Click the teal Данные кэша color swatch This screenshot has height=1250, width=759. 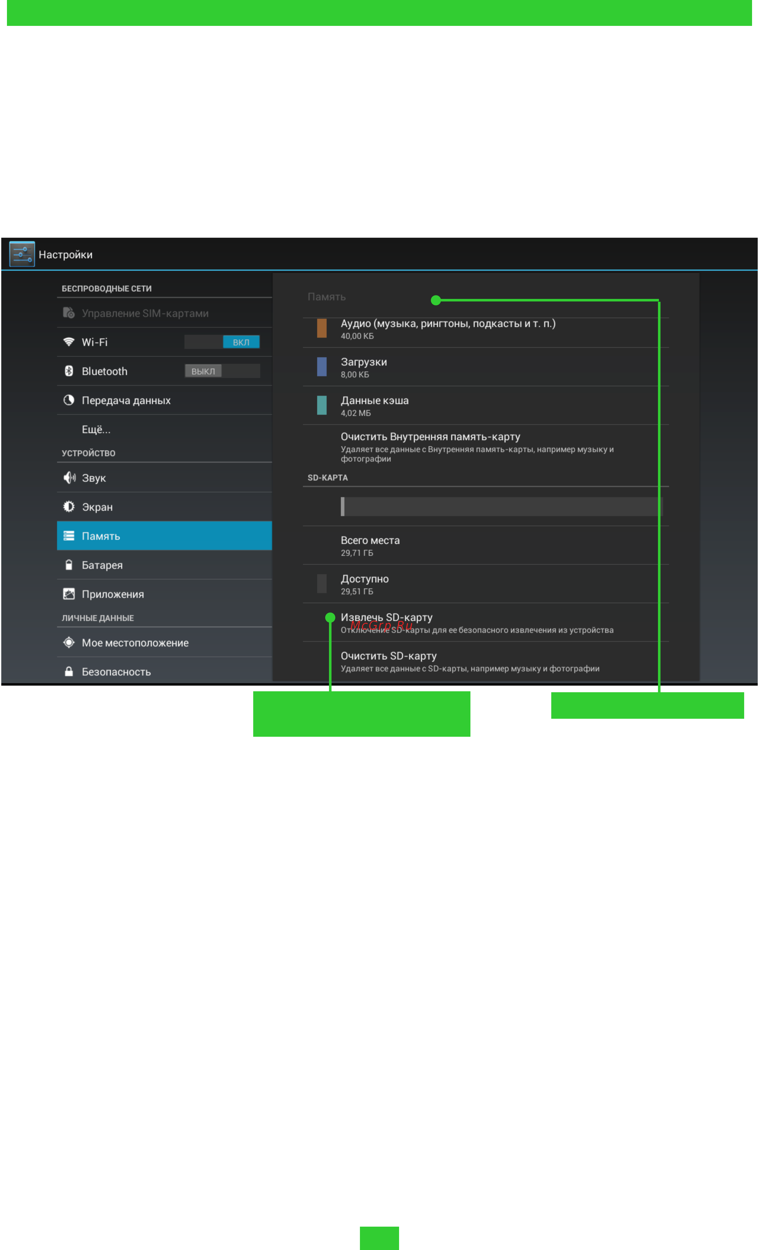pyautogui.click(x=322, y=405)
